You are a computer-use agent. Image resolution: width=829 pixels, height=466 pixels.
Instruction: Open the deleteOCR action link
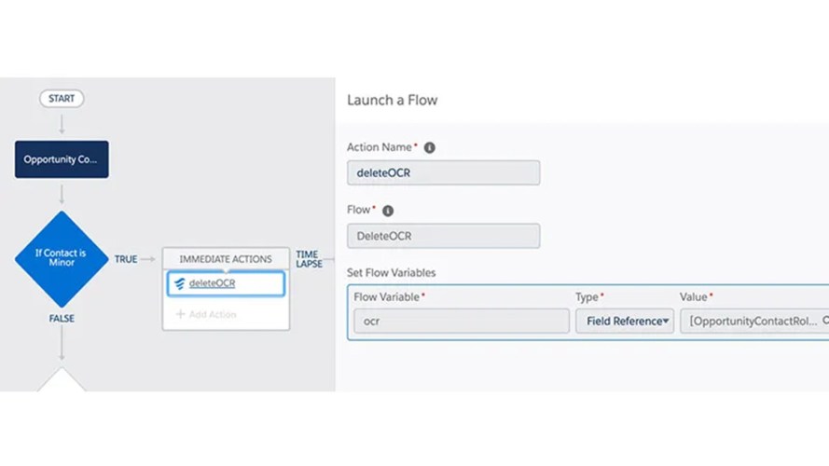click(212, 284)
